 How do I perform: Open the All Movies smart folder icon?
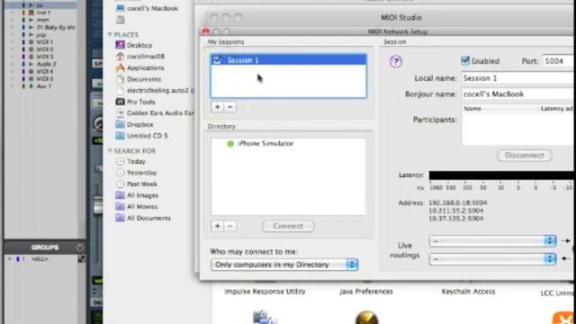point(120,206)
